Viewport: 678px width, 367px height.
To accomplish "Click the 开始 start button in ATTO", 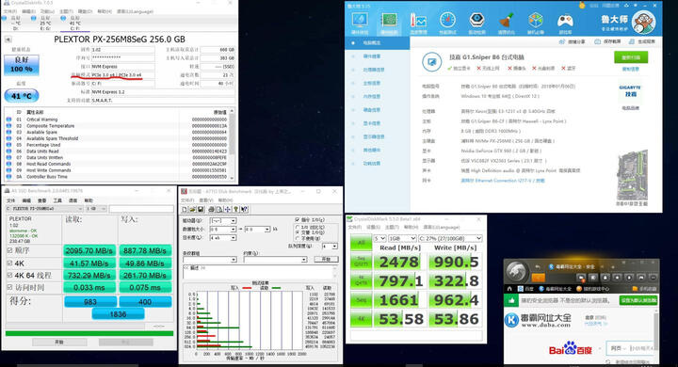I will click(326, 260).
